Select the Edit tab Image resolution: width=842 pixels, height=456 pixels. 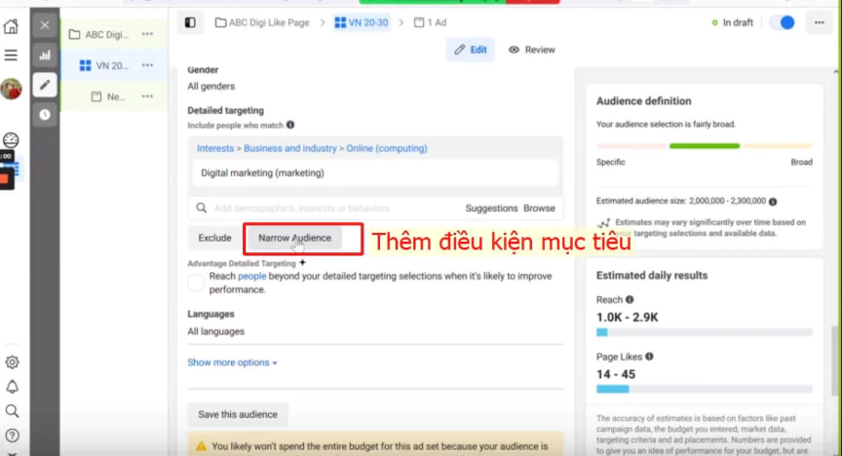click(471, 50)
